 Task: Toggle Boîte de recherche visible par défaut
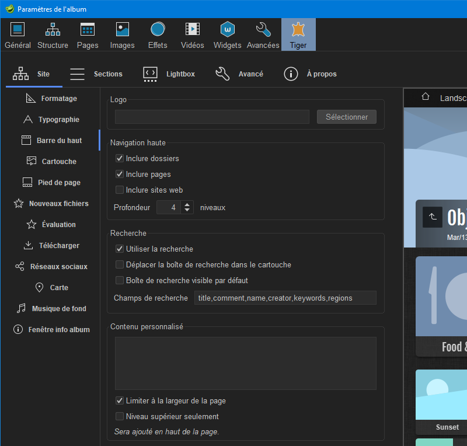click(120, 281)
